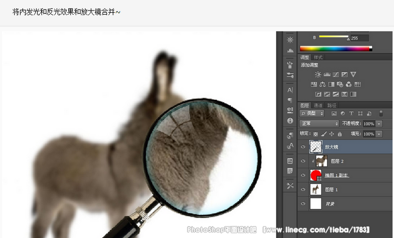Add a Black & White adjustment

click(x=331, y=84)
